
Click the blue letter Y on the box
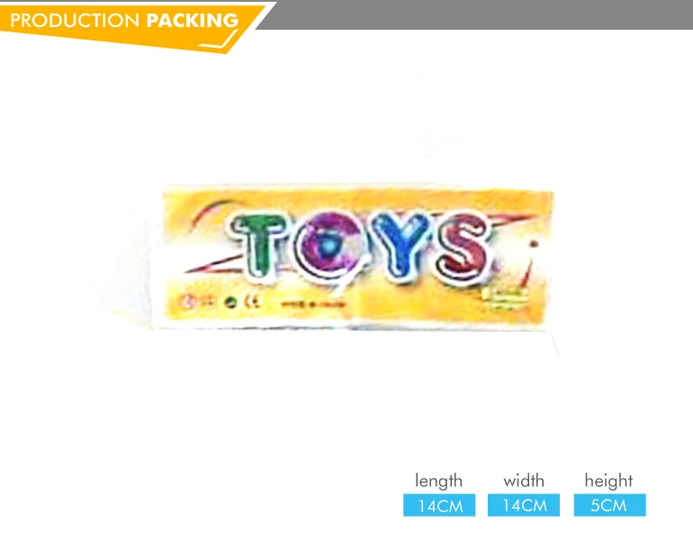click(402, 243)
